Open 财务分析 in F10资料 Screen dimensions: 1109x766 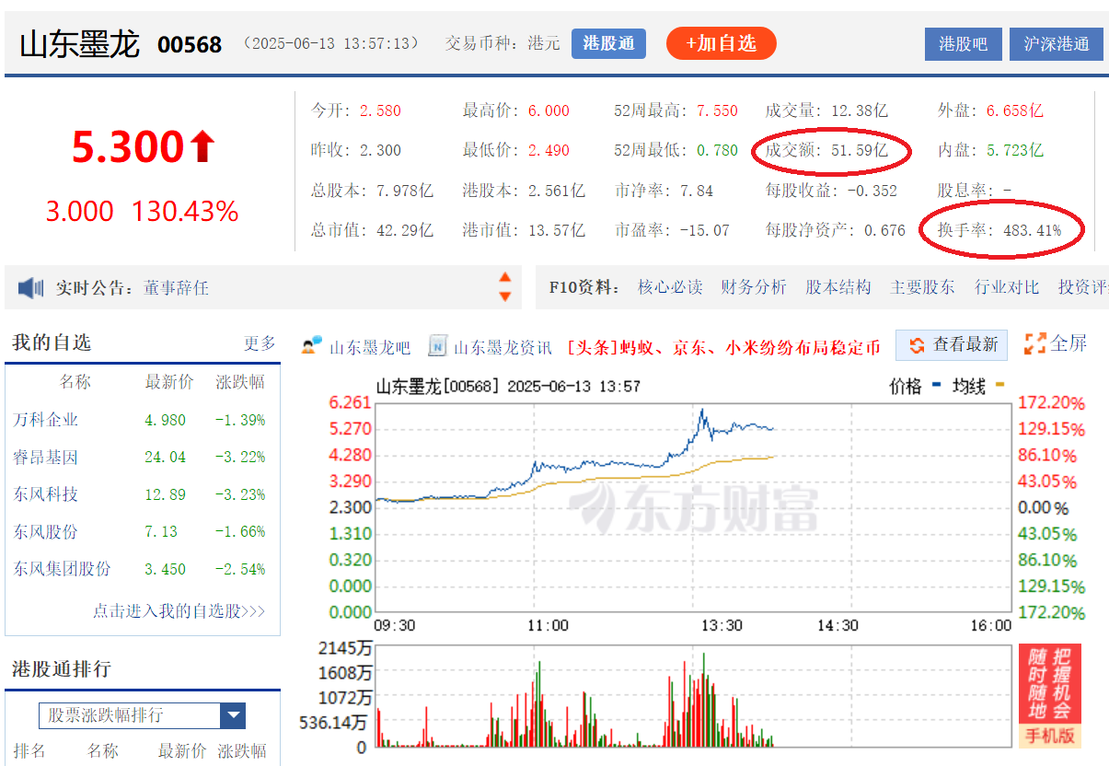(x=754, y=287)
